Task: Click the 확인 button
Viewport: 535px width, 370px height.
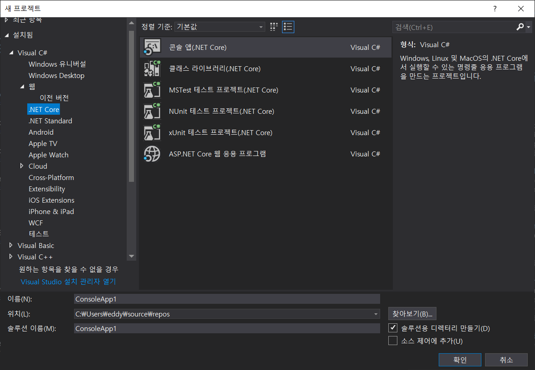Action: coord(460,360)
